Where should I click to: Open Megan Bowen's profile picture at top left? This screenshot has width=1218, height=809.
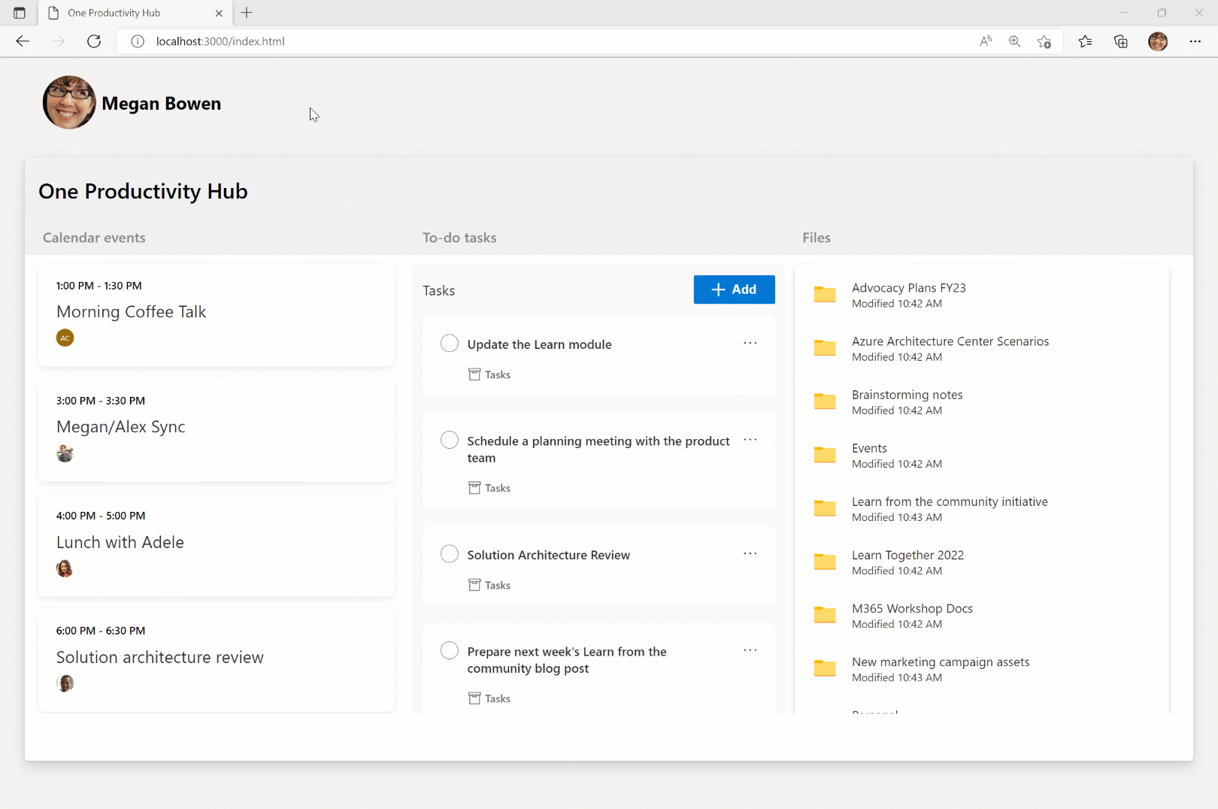pyautogui.click(x=68, y=102)
